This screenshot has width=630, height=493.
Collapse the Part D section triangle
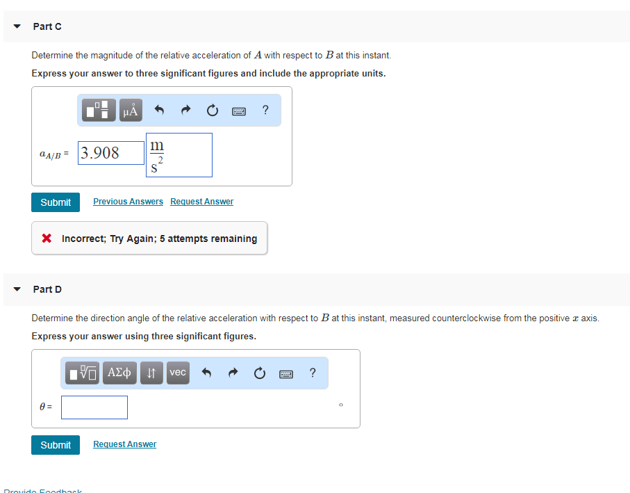point(17,289)
